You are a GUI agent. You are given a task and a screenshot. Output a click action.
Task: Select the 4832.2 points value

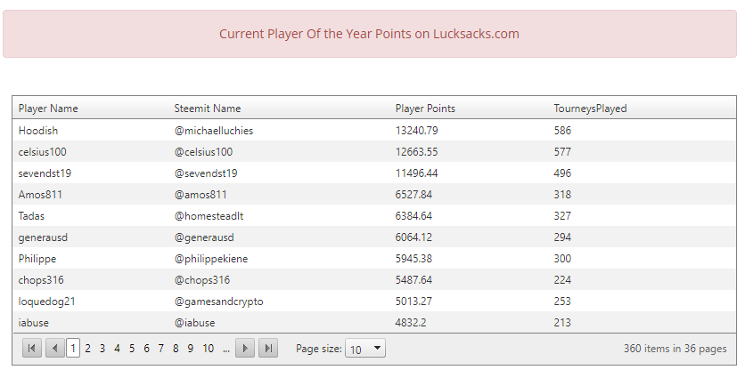click(x=411, y=323)
